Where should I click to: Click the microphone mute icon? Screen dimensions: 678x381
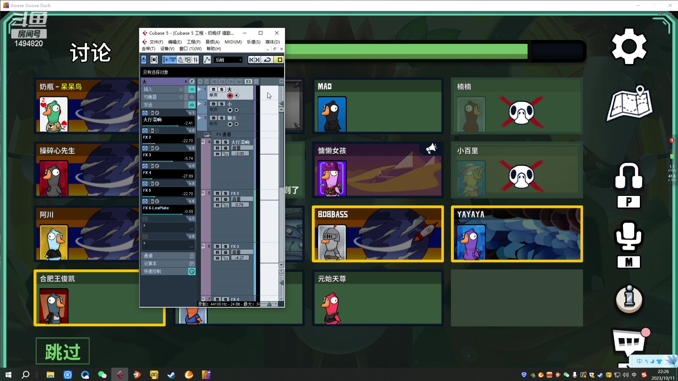click(629, 236)
